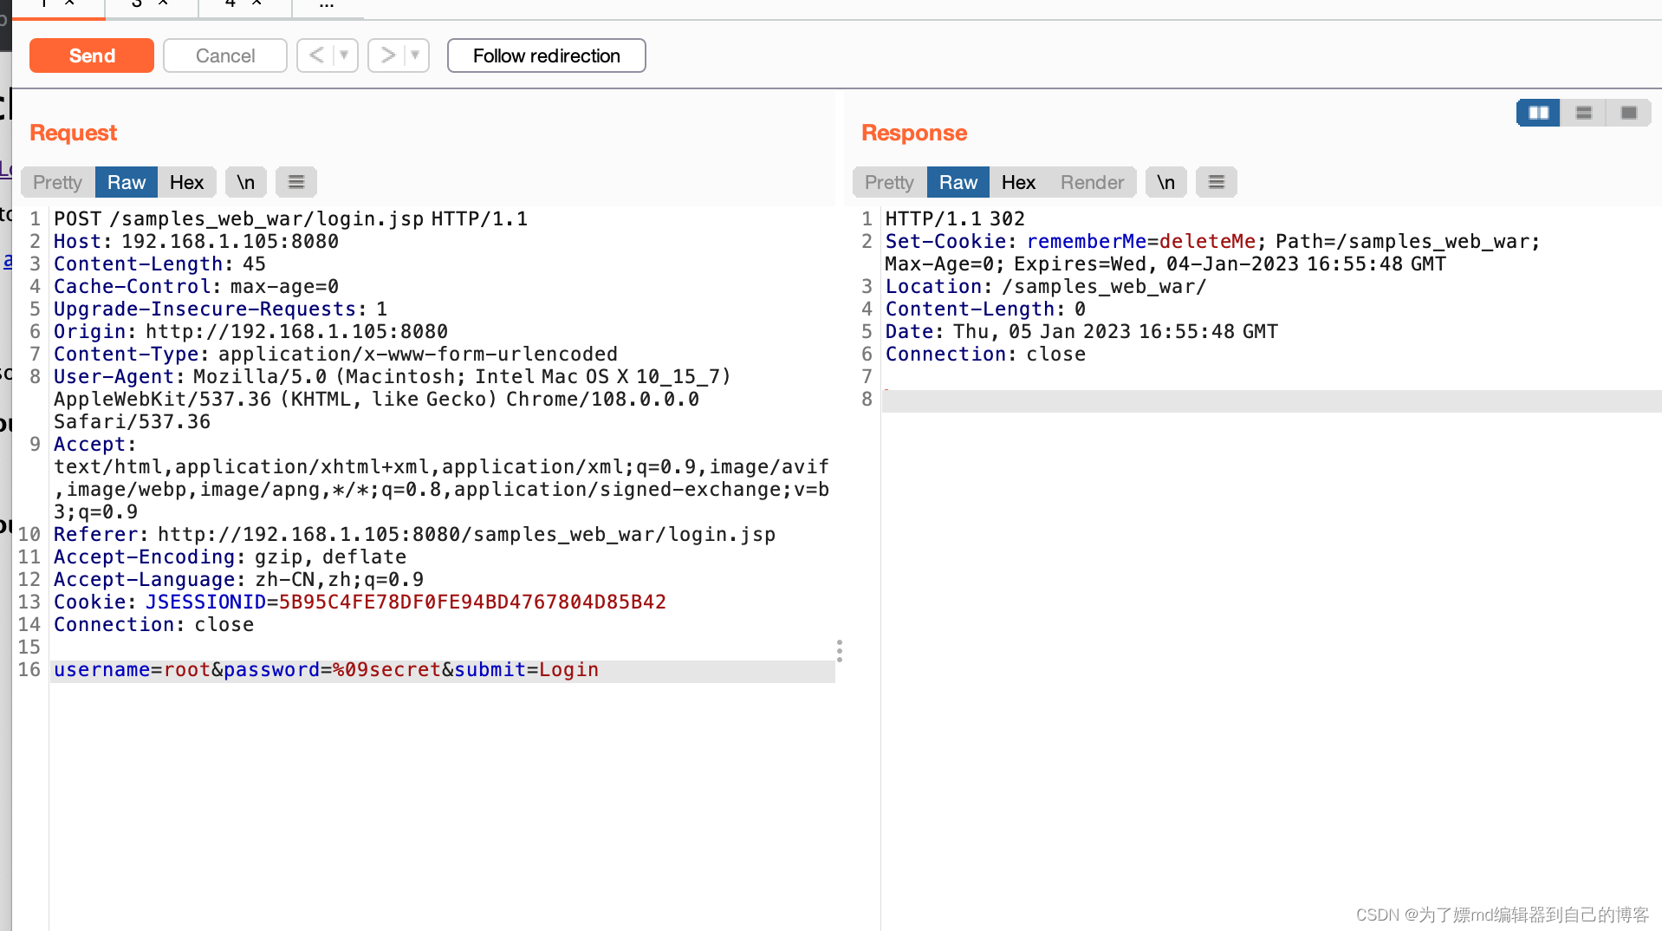
Task: Click the Accept-Language header line
Action: pyautogui.click(x=238, y=580)
